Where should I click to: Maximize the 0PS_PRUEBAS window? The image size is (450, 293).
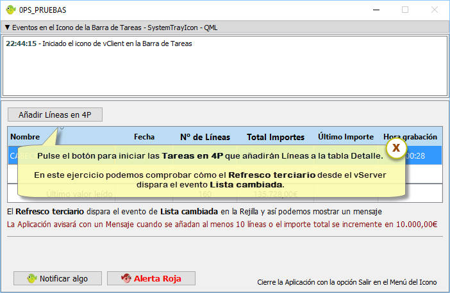(405, 10)
